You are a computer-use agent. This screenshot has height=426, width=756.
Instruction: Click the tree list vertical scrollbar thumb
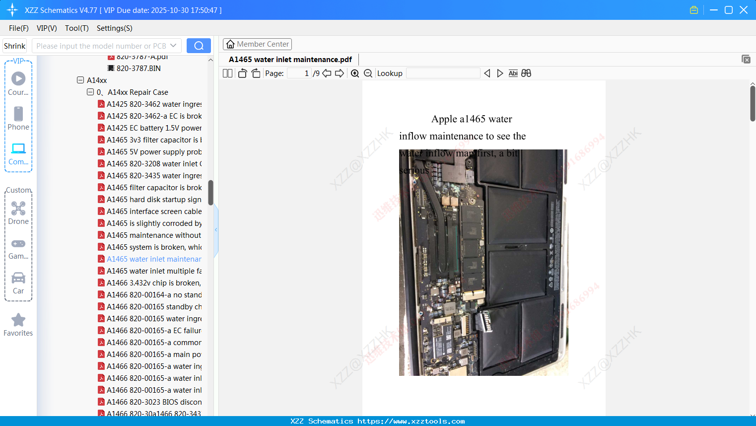tap(210, 193)
